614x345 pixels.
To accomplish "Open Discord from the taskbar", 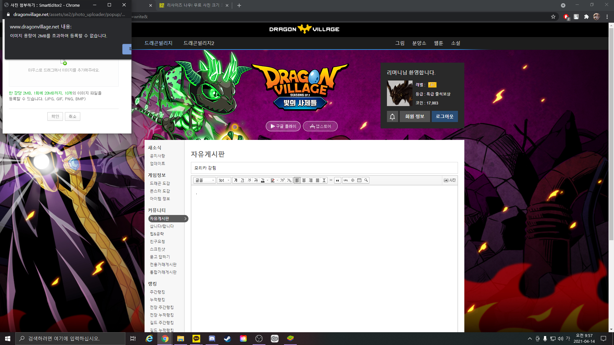I will [x=212, y=339].
